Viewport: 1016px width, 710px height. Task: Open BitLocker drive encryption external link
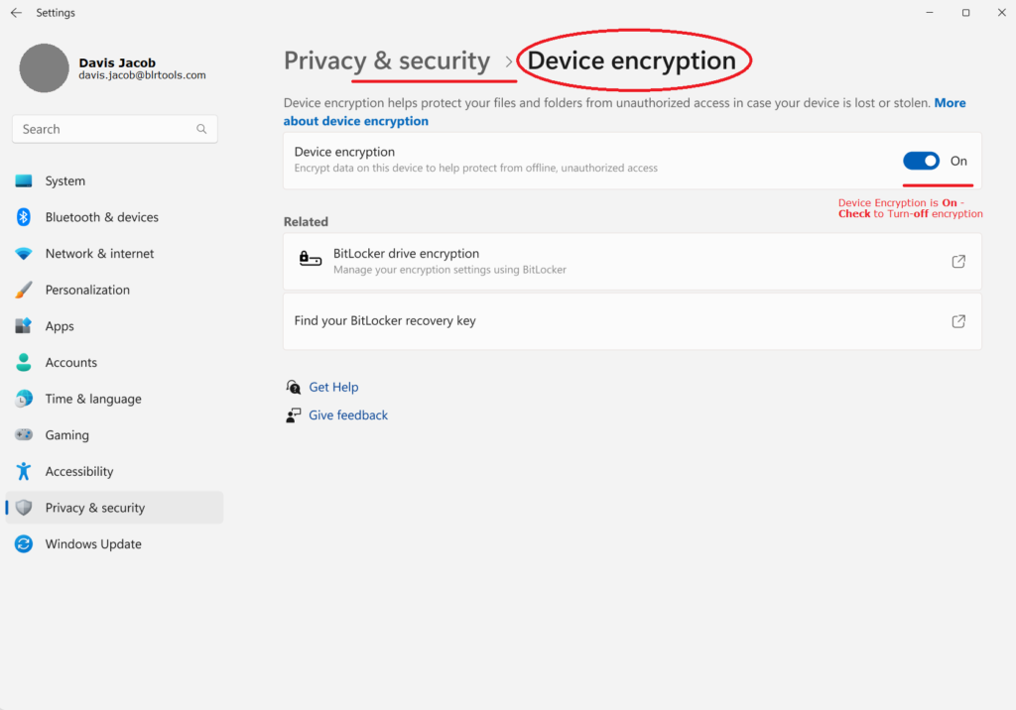[958, 261]
